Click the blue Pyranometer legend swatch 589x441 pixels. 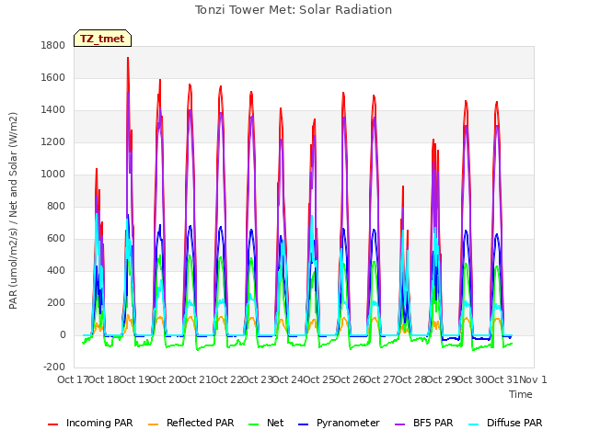click(x=303, y=424)
